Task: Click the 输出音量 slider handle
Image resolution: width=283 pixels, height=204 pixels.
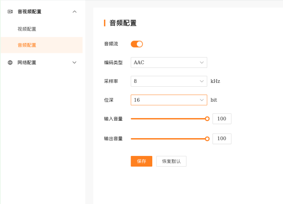Action: [207, 139]
